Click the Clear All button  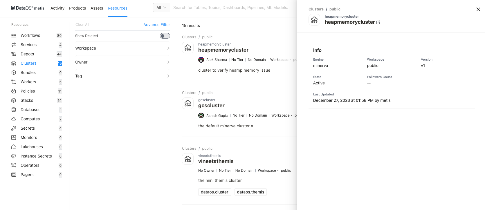82,25
